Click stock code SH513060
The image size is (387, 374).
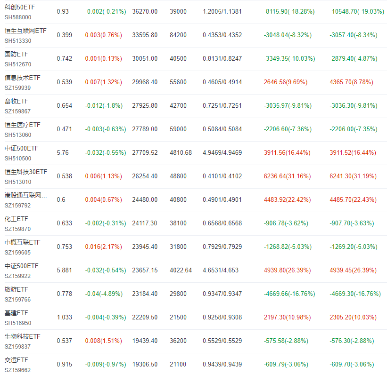point(18,135)
